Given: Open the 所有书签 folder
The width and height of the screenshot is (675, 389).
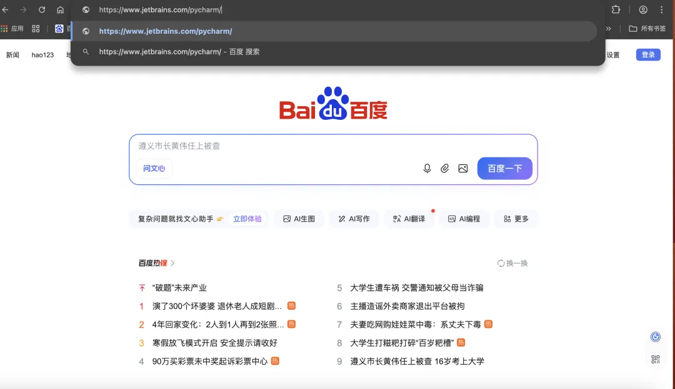Looking at the screenshot, I should coord(647,28).
